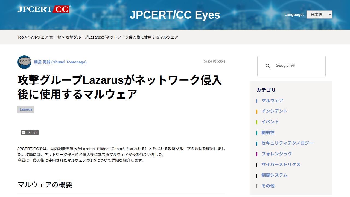The height and width of the screenshot is (197, 350).
Task: Open the "マルウェア"の一覧 breadcrumb link
Action: tap(45, 37)
